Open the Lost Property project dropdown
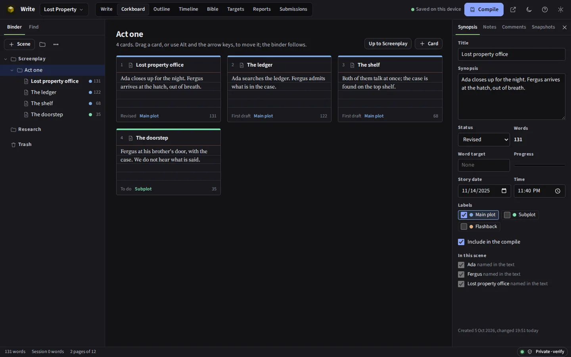The width and height of the screenshot is (571, 357). pos(63,10)
